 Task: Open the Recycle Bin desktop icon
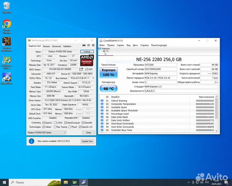(7, 8)
